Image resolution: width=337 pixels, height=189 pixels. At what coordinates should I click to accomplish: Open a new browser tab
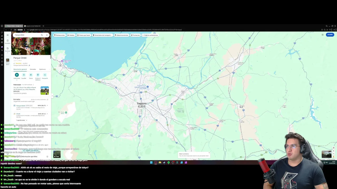[x=43, y=26]
